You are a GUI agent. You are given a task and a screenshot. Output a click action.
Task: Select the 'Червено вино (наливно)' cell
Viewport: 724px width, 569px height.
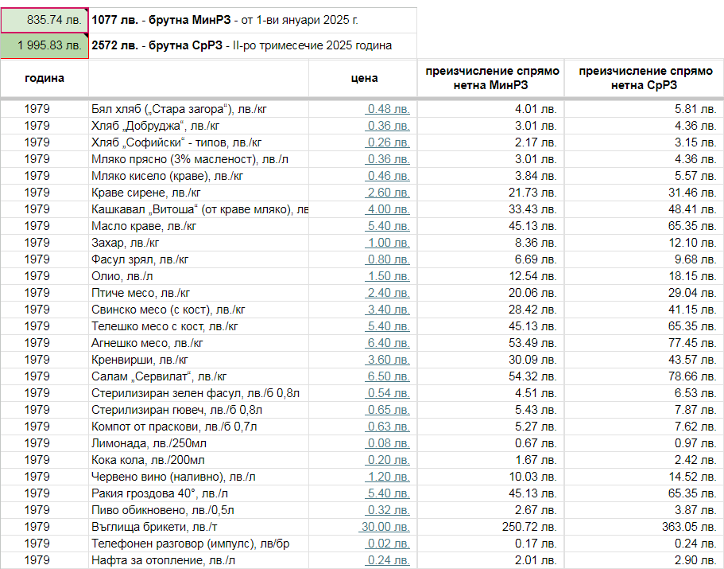[x=199, y=477]
